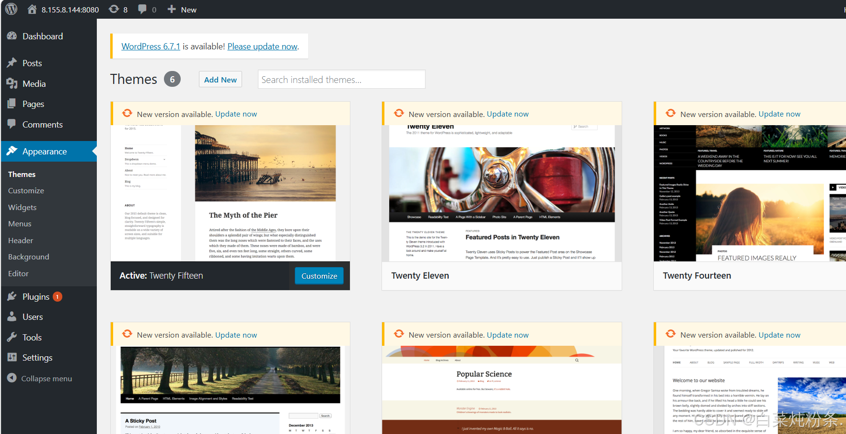Click the Twenty Eleven theme name
The height and width of the screenshot is (434, 846).
tap(420, 276)
